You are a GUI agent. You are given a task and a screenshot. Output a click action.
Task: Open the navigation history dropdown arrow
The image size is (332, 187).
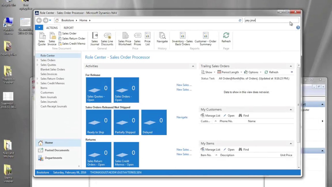tap(50, 20)
